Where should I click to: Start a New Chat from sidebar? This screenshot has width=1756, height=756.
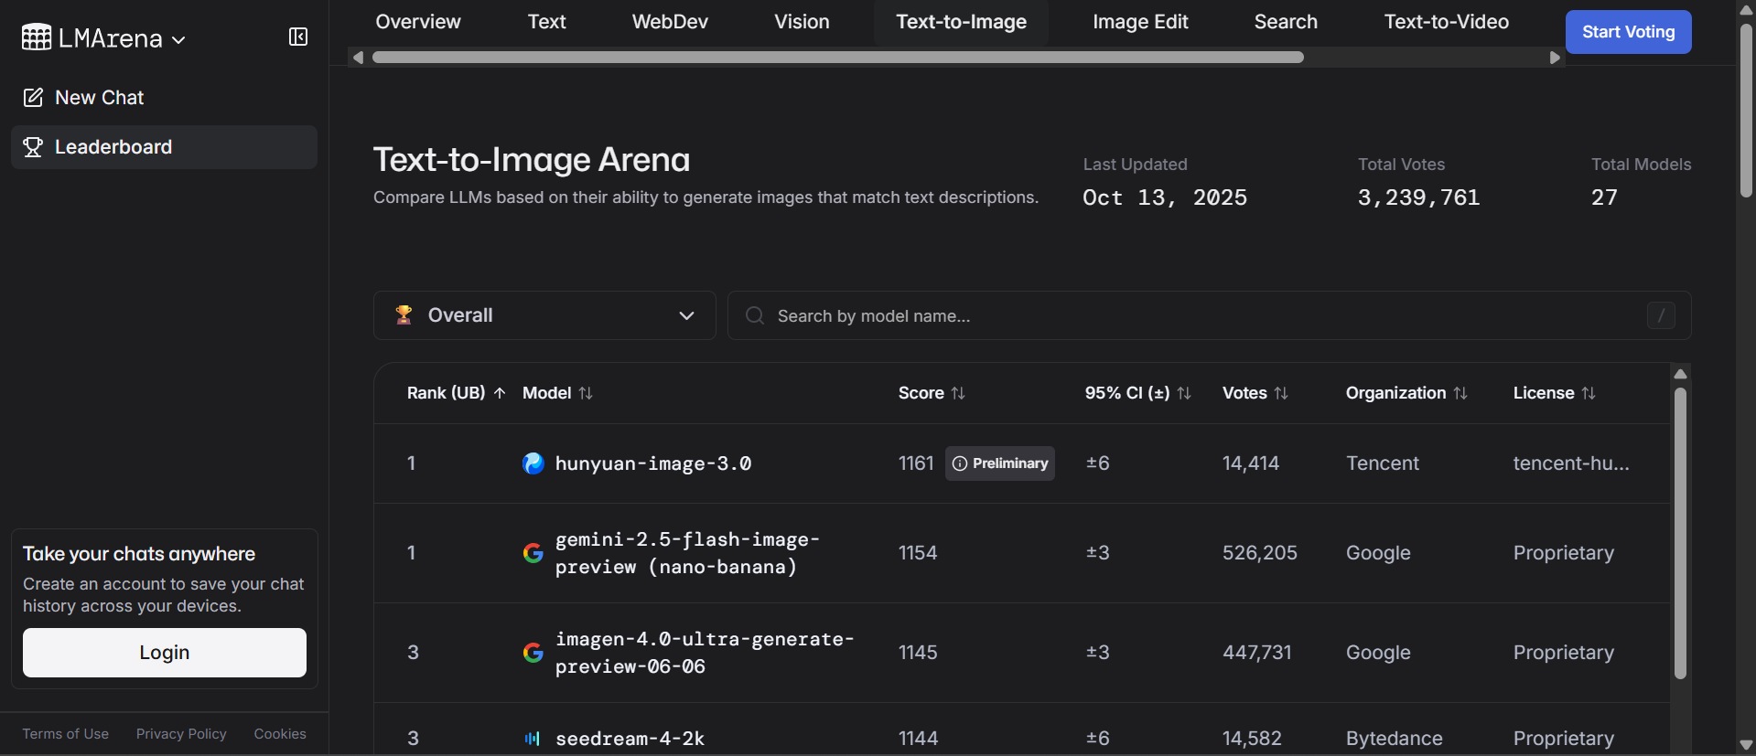[165, 98]
